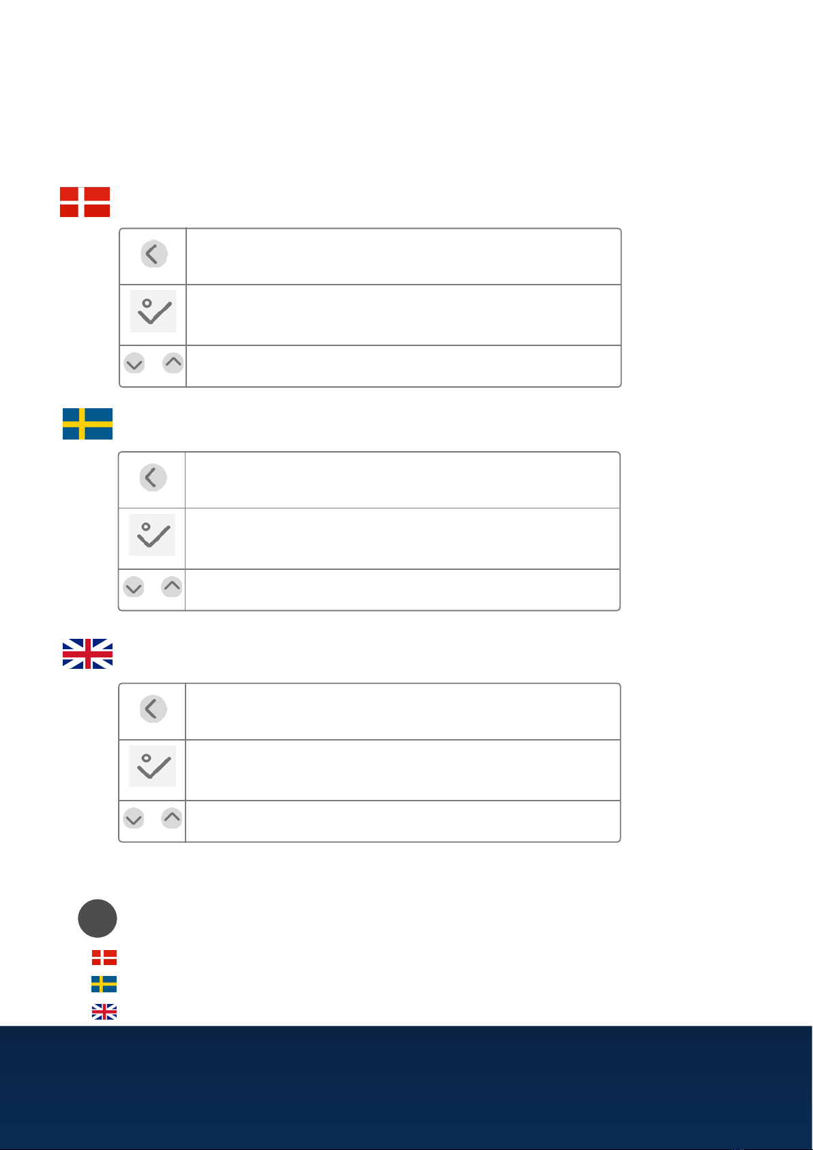Click the up chevron in the English table
813x1150 pixels.
tap(172, 818)
